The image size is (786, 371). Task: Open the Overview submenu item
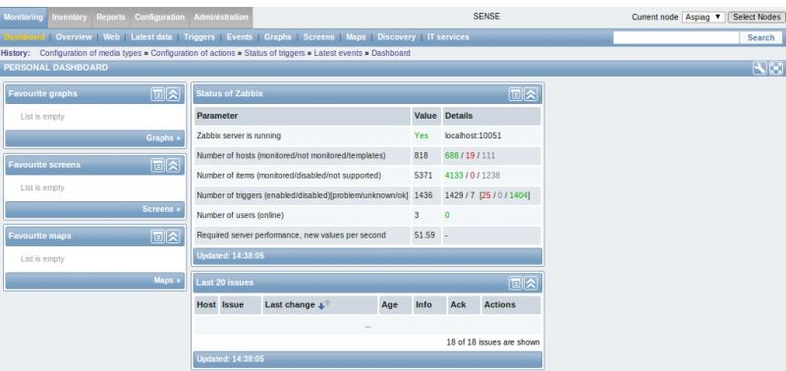pos(74,37)
